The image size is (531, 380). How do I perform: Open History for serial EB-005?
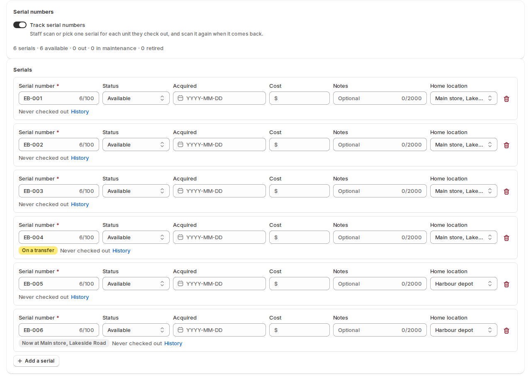80,297
